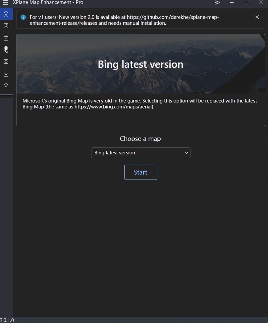Toggle the light/dark theme sun icon
Viewport: 268px width, 323px height.
pyautogui.click(x=217, y=2)
